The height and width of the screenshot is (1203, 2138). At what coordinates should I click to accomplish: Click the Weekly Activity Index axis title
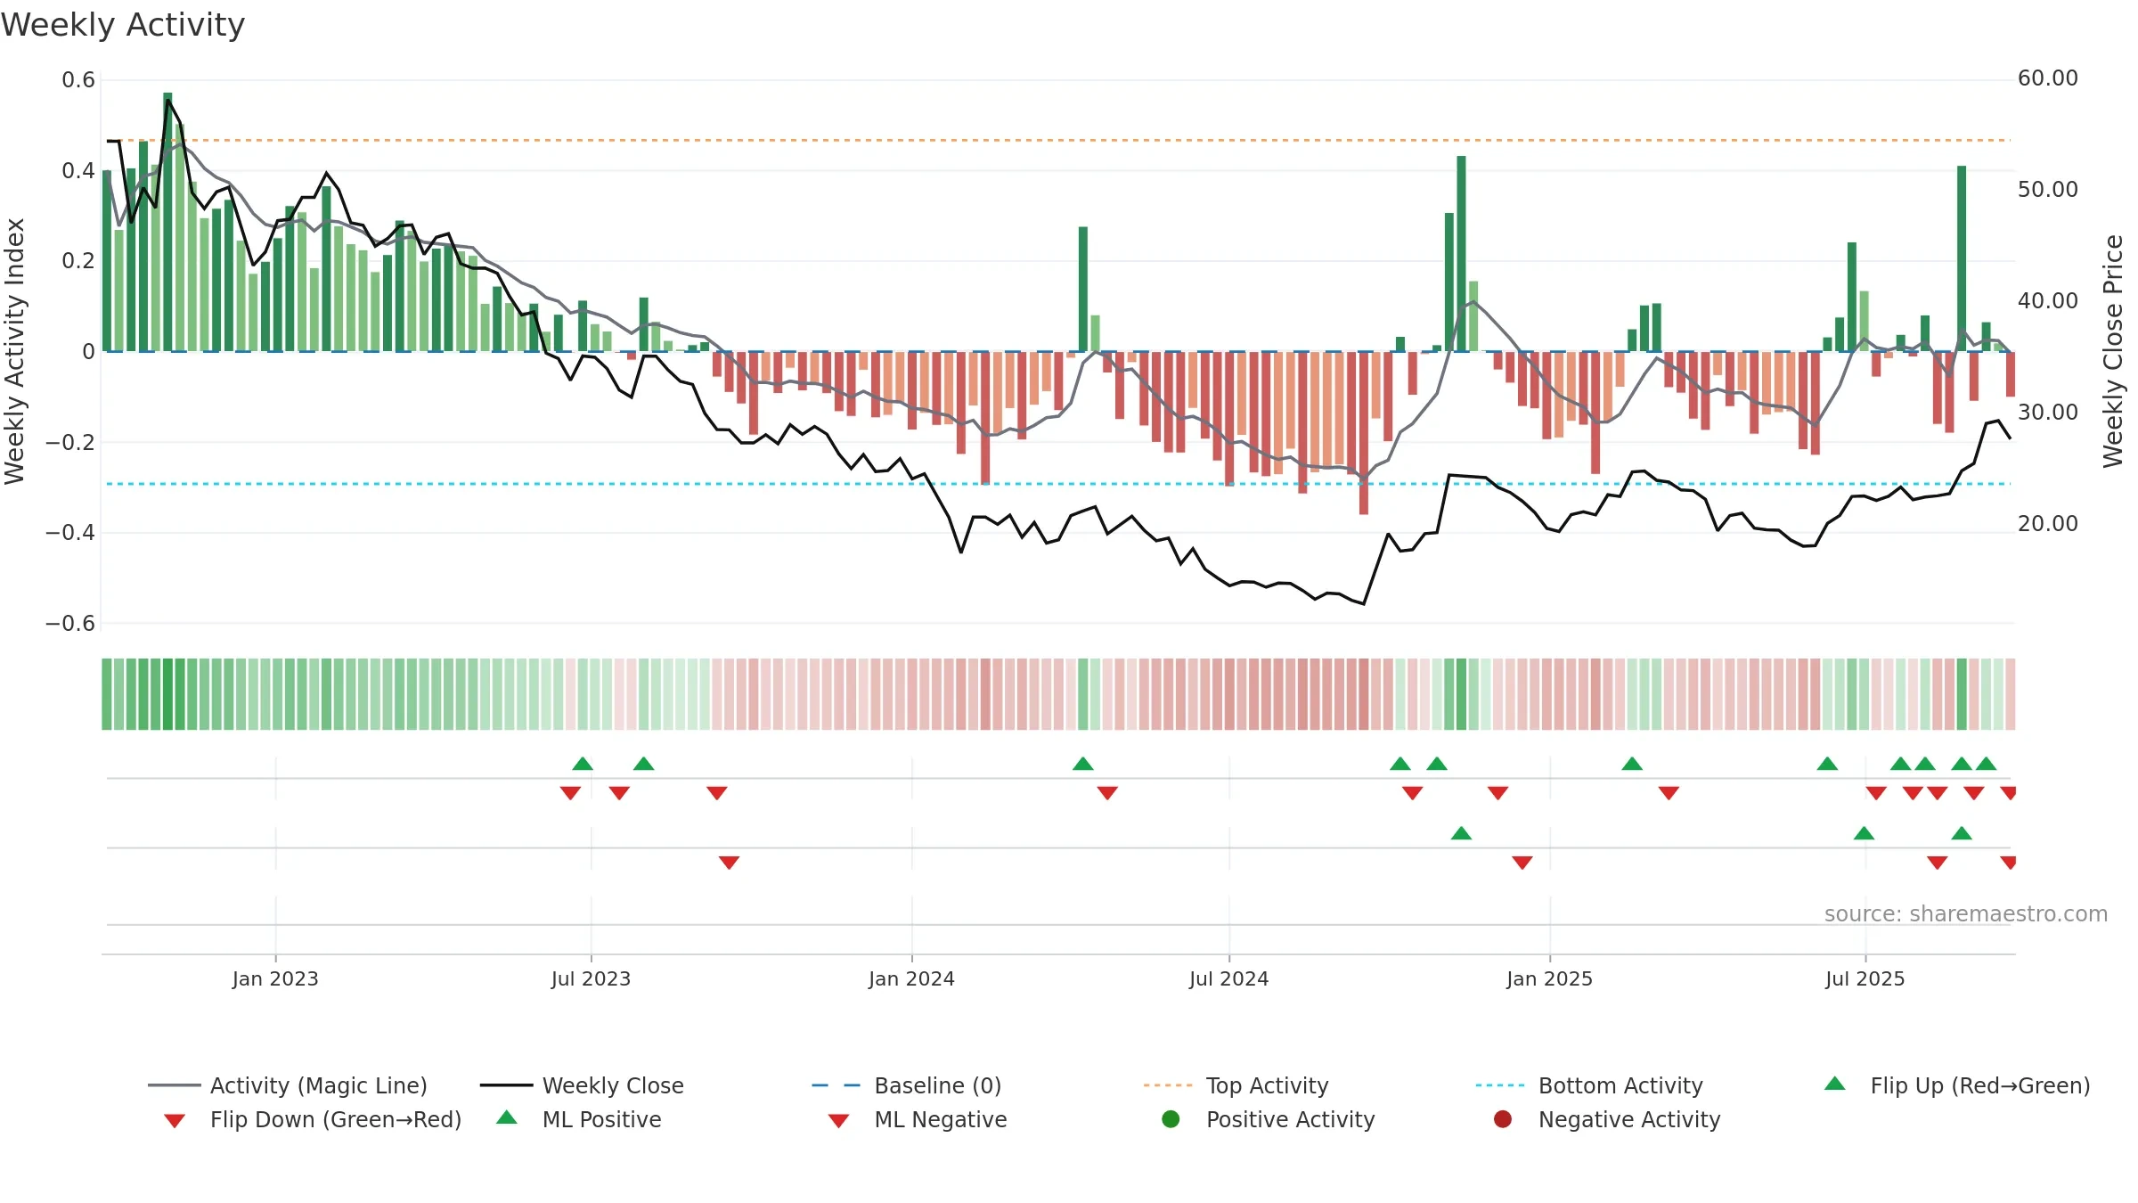click(x=14, y=351)
